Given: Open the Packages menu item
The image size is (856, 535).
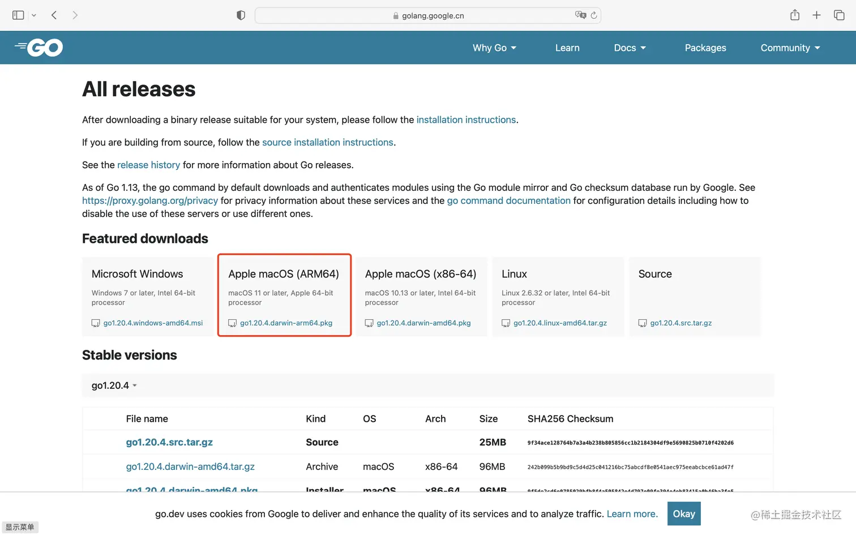Looking at the screenshot, I should [x=705, y=48].
